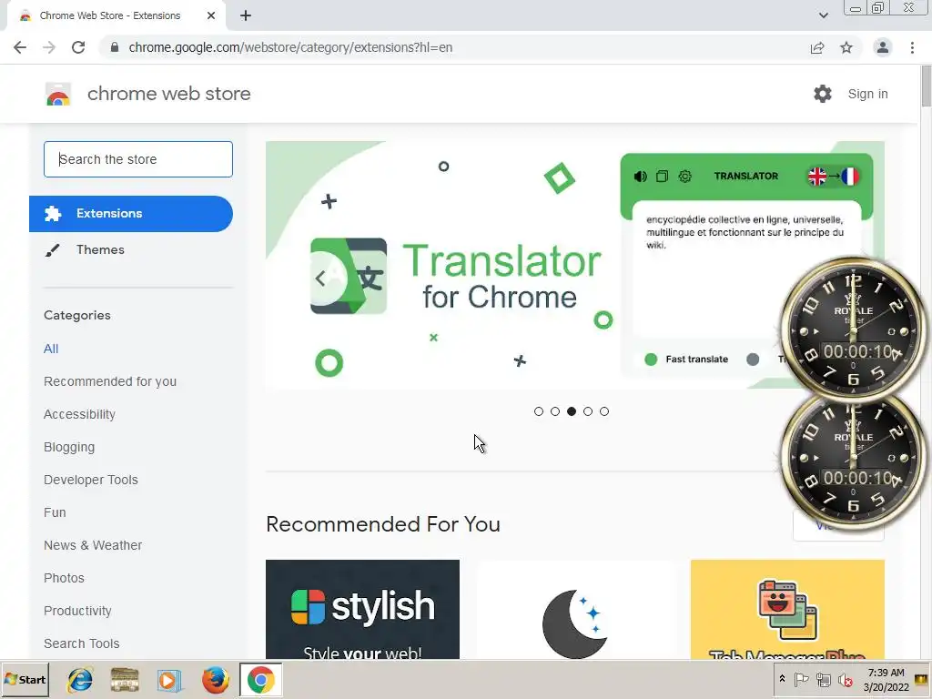
Task: Click the network tray icon
Action: [x=823, y=679]
